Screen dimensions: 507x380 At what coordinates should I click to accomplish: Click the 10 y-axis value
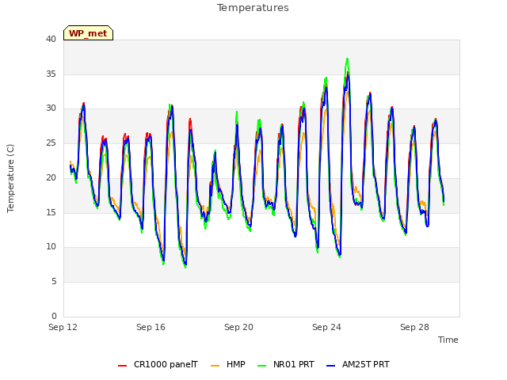point(51,247)
